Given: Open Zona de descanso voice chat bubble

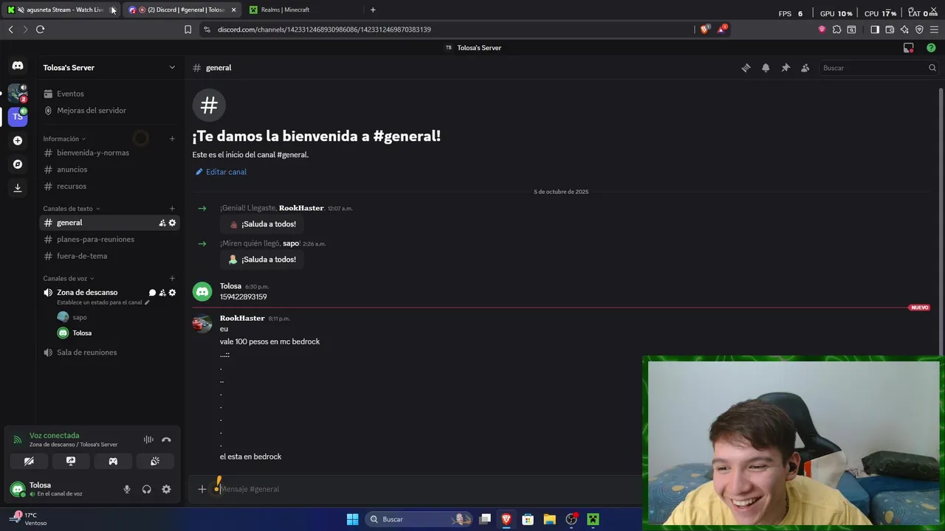Looking at the screenshot, I should click(x=152, y=293).
